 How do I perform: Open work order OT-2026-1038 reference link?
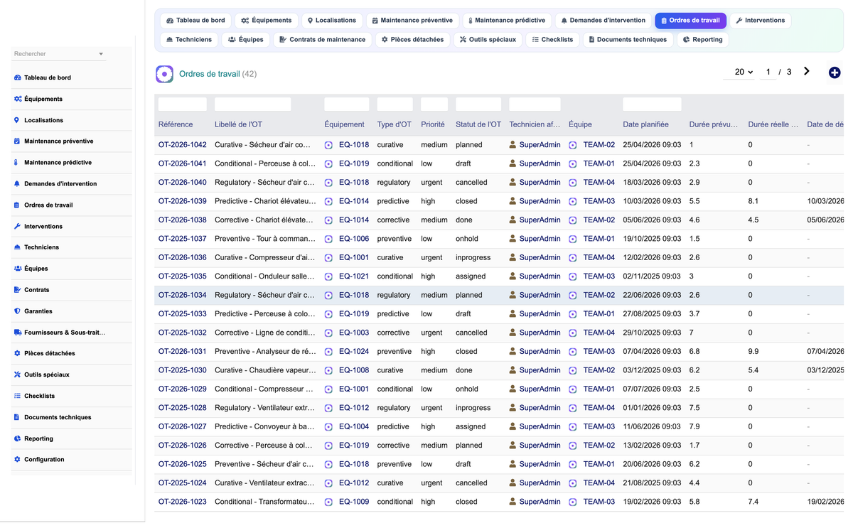click(183, 220)
